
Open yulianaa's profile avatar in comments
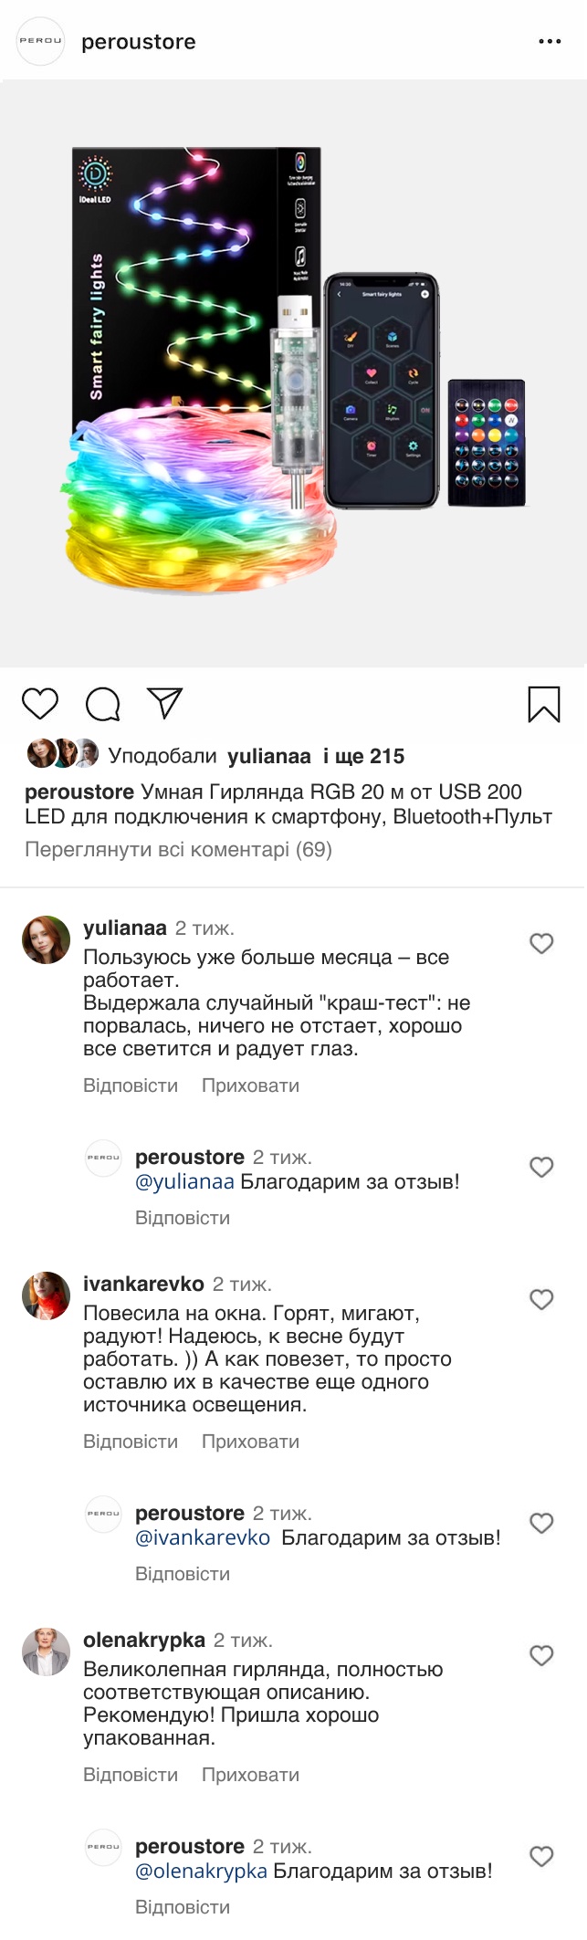46,939
